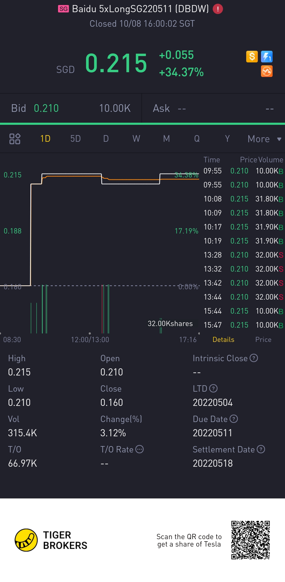Select the 10:08 trade row

tap(243, 199)
